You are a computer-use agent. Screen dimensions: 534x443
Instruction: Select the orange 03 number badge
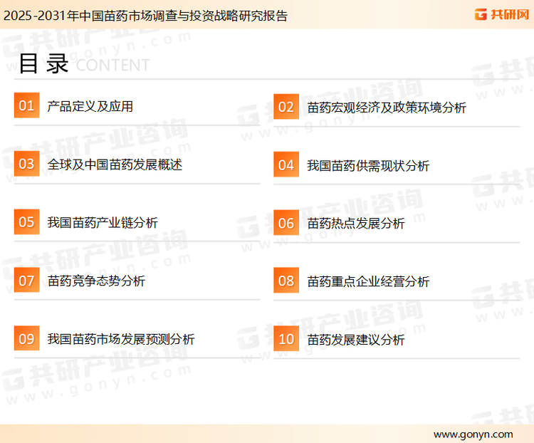pyautogui.click(x=26, y=165)
